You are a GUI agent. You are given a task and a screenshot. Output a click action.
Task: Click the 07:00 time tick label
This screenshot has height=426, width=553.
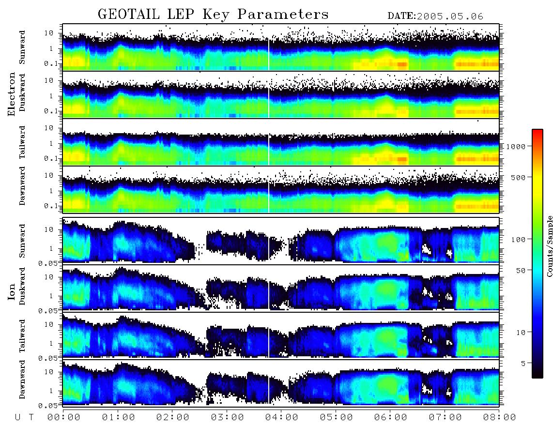click(445, 417)
